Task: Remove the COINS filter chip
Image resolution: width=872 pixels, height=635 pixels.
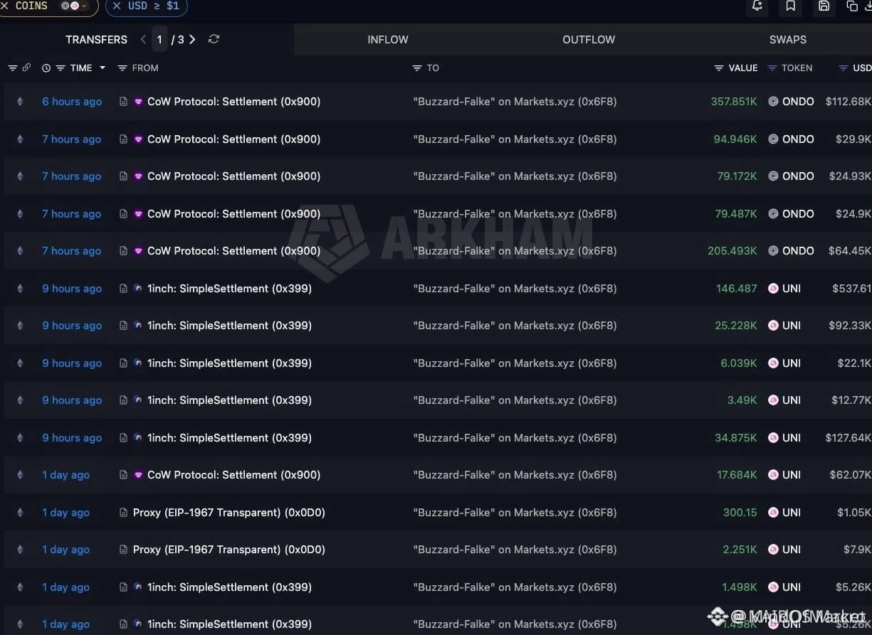Action: pos(4,6)
